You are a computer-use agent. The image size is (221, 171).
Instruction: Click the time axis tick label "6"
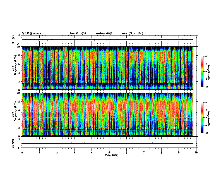(127, 153)
